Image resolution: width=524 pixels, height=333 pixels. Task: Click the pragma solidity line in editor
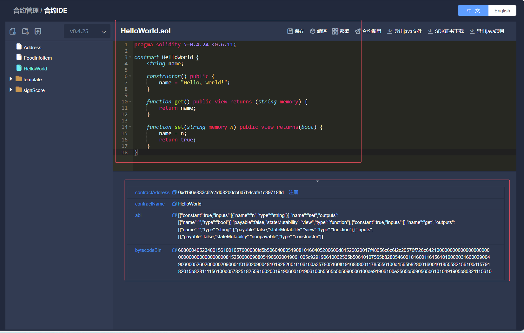pos(185,45)
